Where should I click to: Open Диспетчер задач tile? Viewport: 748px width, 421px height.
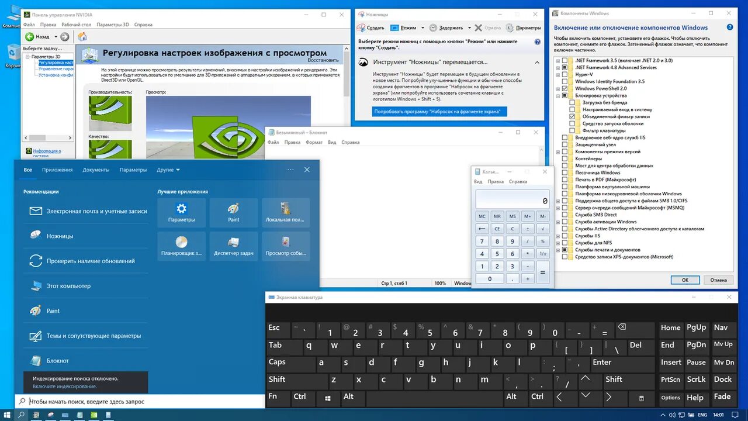(233, 246)
